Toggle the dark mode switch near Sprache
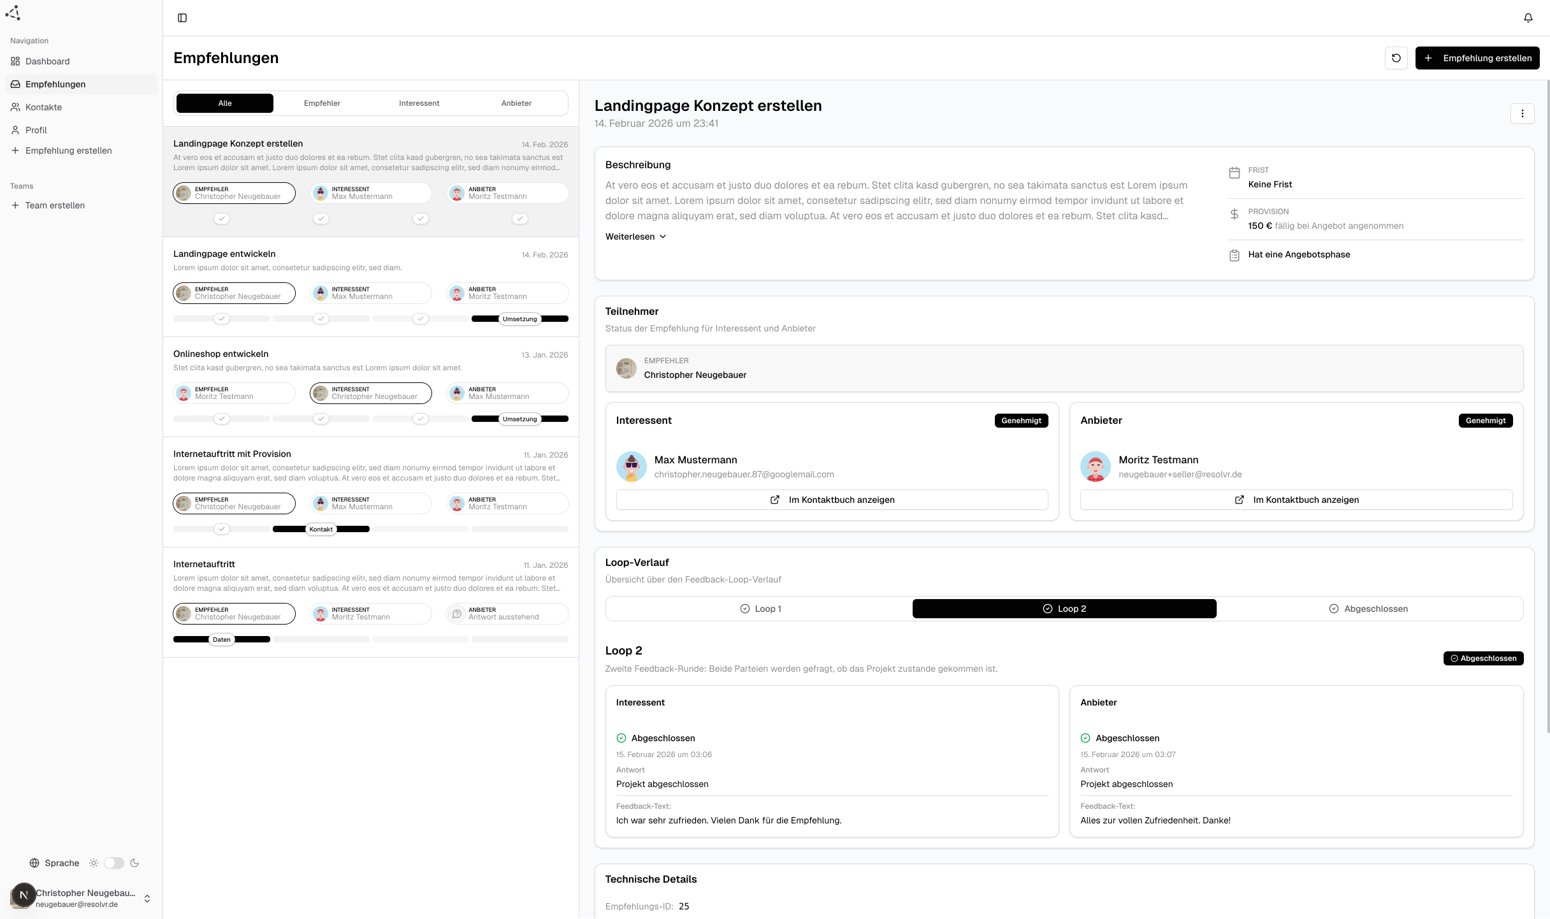 click(115, 863)
